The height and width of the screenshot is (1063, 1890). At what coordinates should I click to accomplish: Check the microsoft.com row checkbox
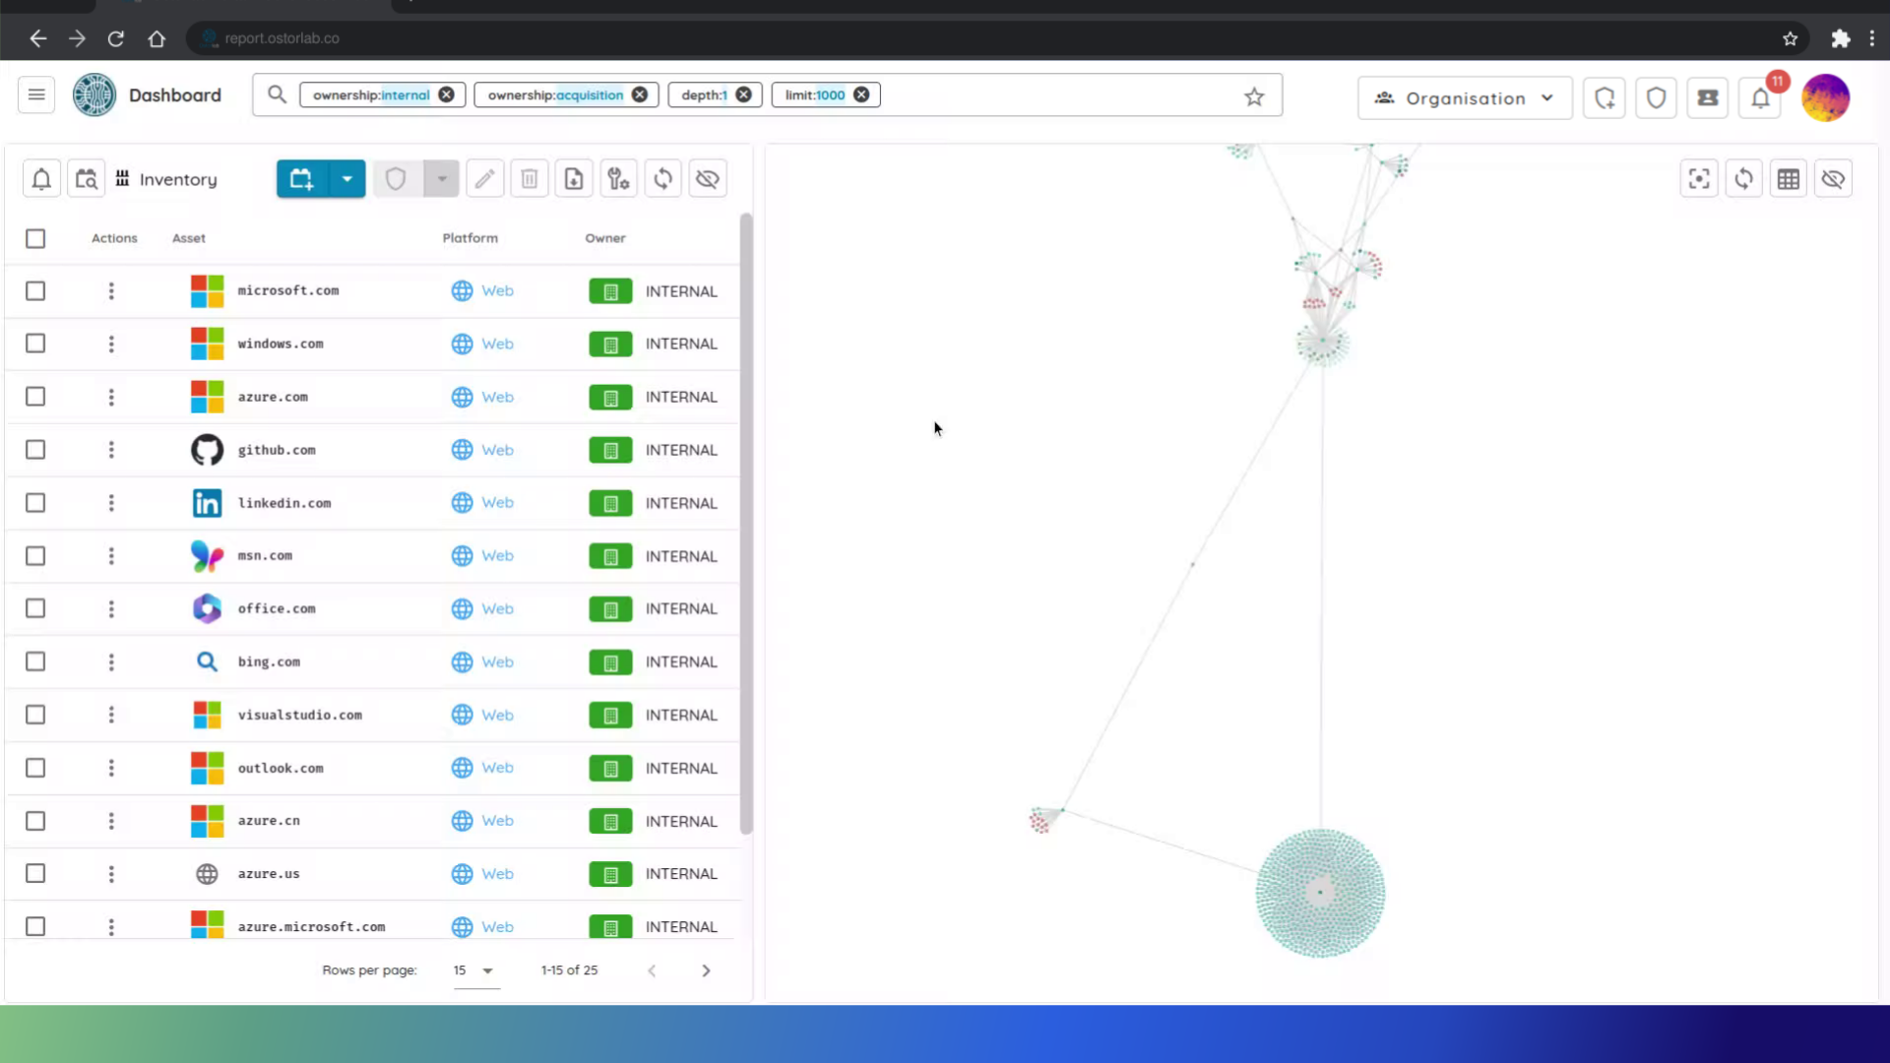pos(35,291)
